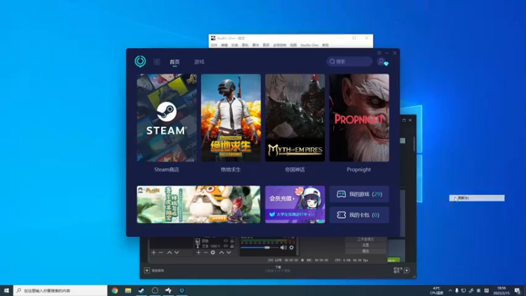Open the user profile avatar icon
Screen dimensions: 526x296
tap(382, 62)
